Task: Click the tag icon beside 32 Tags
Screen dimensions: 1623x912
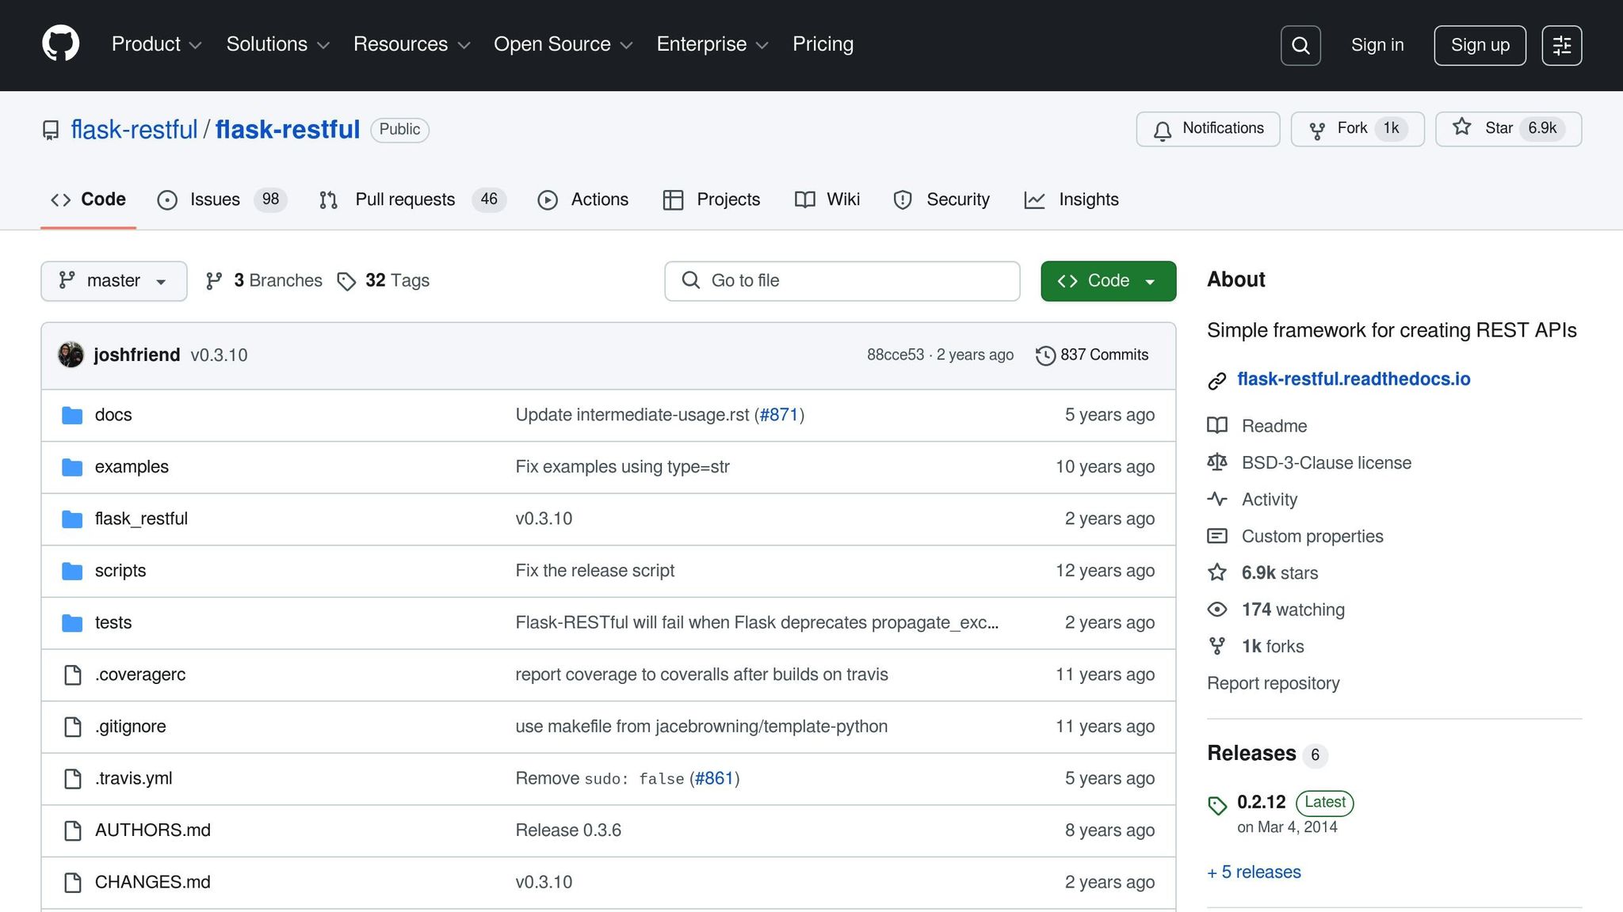Action: point(346,281)
